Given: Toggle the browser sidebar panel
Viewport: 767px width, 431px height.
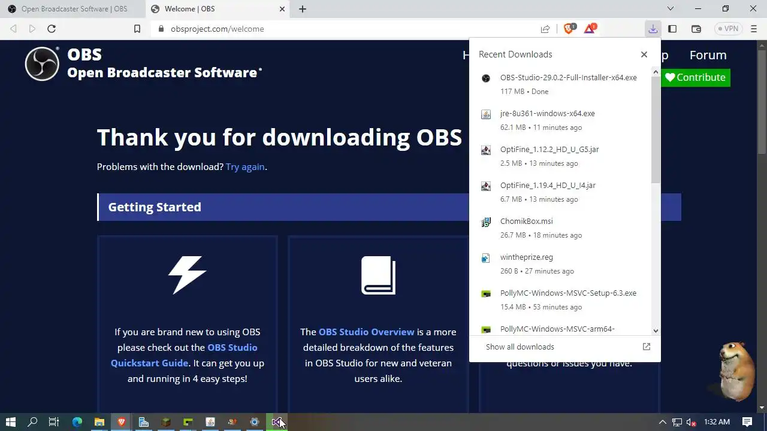Looking at the screenshot, I should [672, 29].
